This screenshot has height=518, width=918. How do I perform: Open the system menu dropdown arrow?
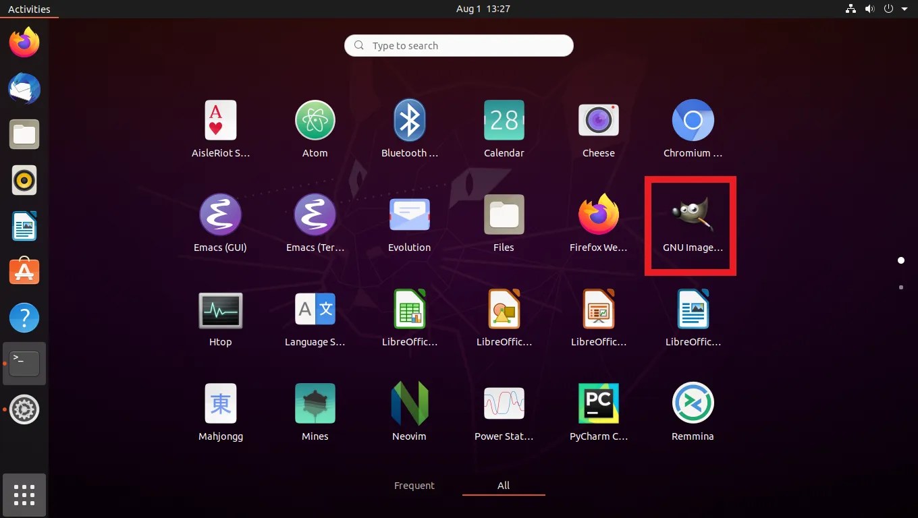click(905, 9)
